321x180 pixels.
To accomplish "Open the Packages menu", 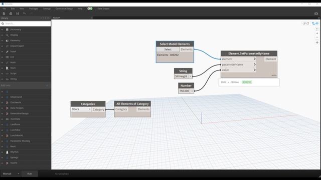I will pos(34,9).
